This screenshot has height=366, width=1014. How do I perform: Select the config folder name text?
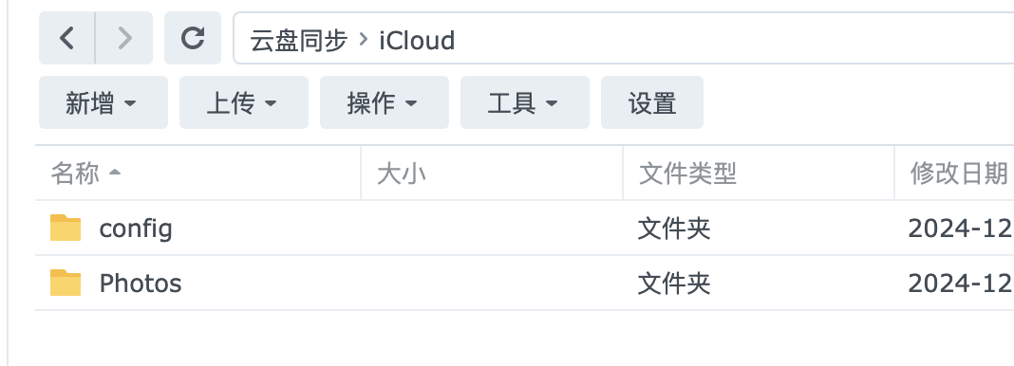[136, 229]
